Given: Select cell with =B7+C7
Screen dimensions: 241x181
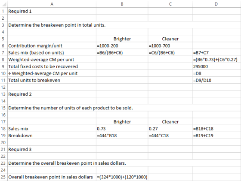Looking at the screenshot, I should click(216, 52).
